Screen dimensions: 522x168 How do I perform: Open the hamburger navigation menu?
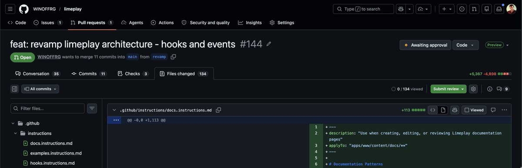(x=11, y=9)
